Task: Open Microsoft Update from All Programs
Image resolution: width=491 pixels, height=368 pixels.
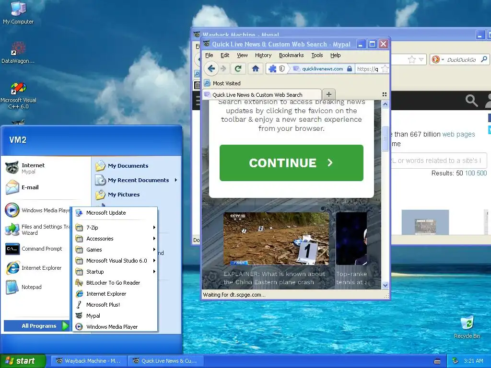Action: 115,213
